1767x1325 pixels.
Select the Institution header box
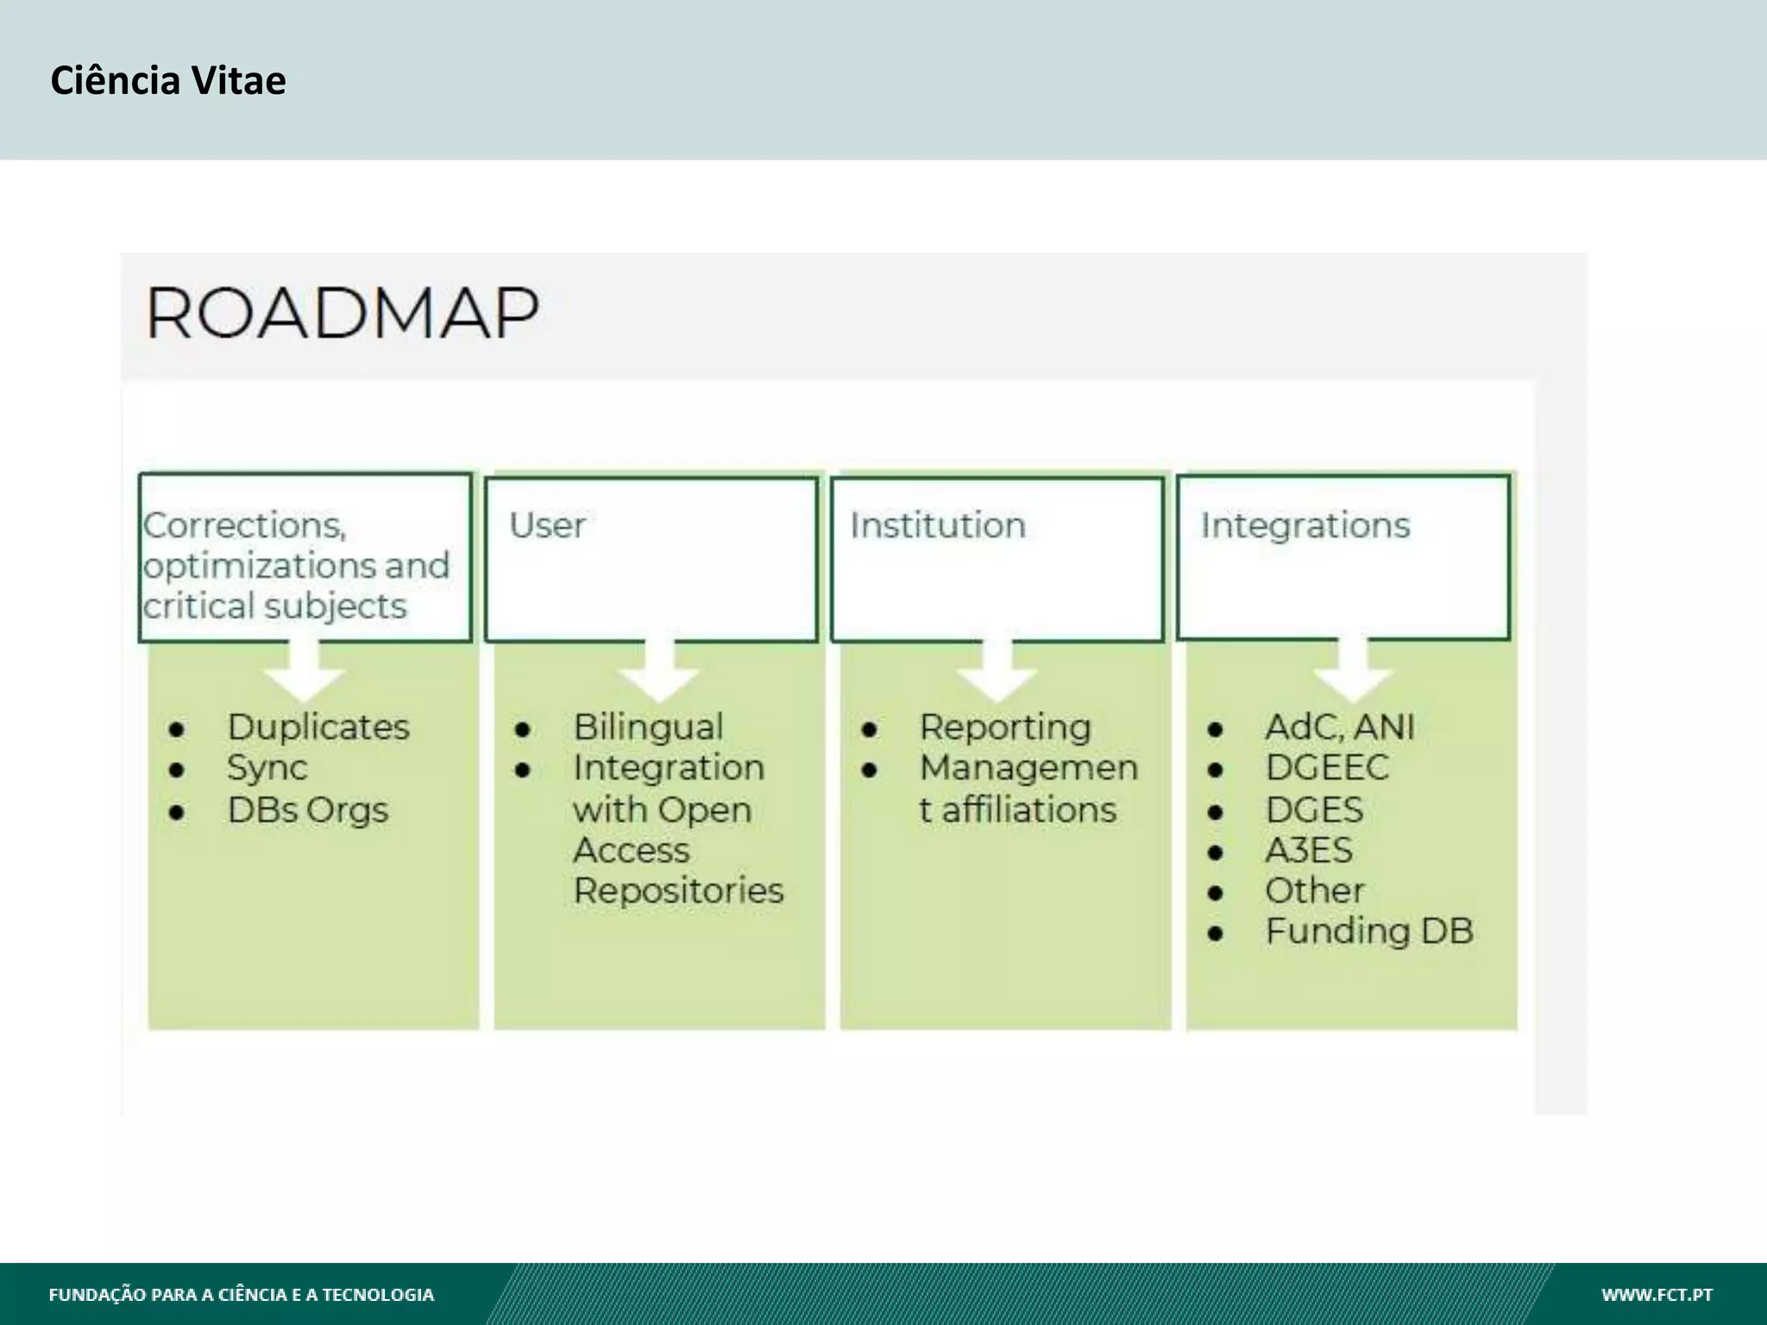(x=997, y=559)
